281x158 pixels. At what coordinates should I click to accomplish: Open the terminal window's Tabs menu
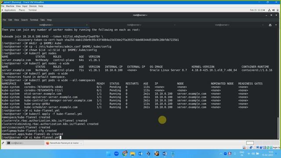[43, 20]
